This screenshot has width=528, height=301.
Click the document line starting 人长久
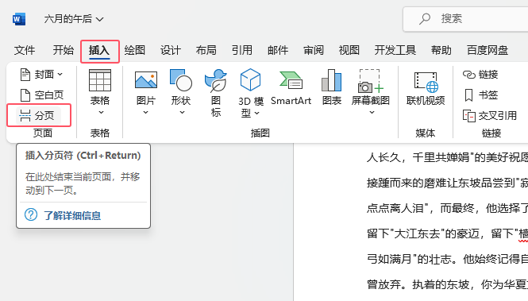tap(447, 157)
